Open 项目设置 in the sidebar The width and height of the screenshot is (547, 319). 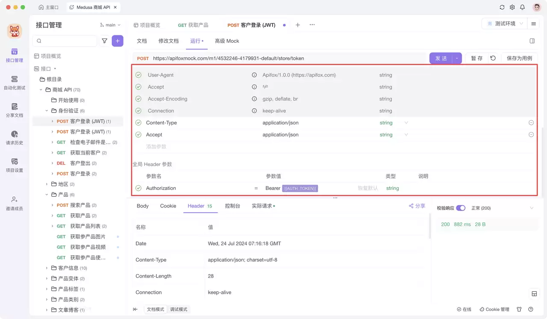(15, 165)
